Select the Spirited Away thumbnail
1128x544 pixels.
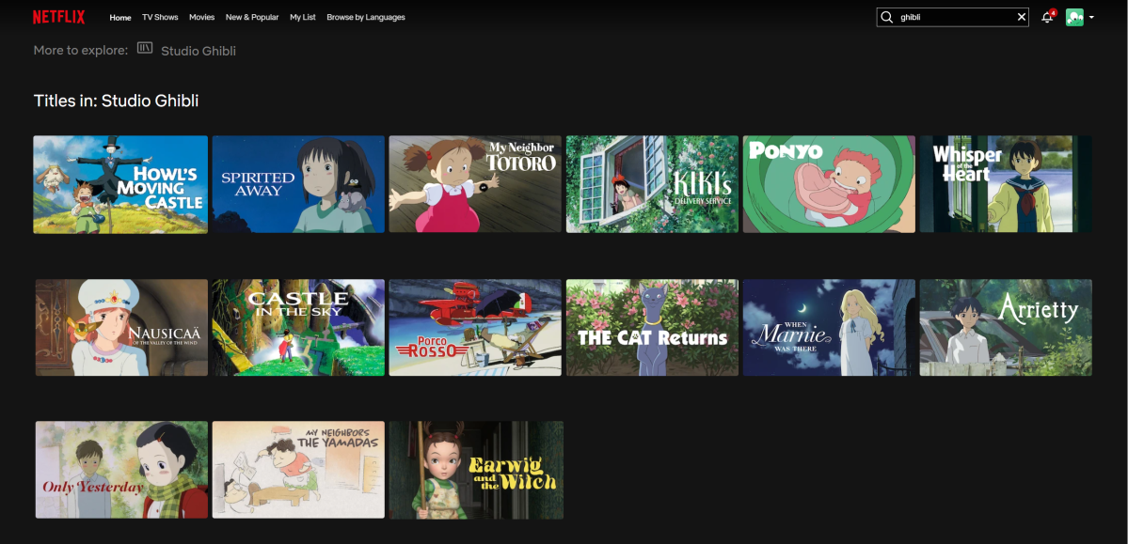pos(298,184)
